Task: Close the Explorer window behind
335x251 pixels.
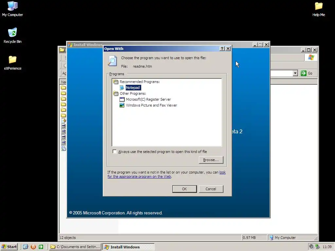Action: pyautogui.click(x=315, y=50)
